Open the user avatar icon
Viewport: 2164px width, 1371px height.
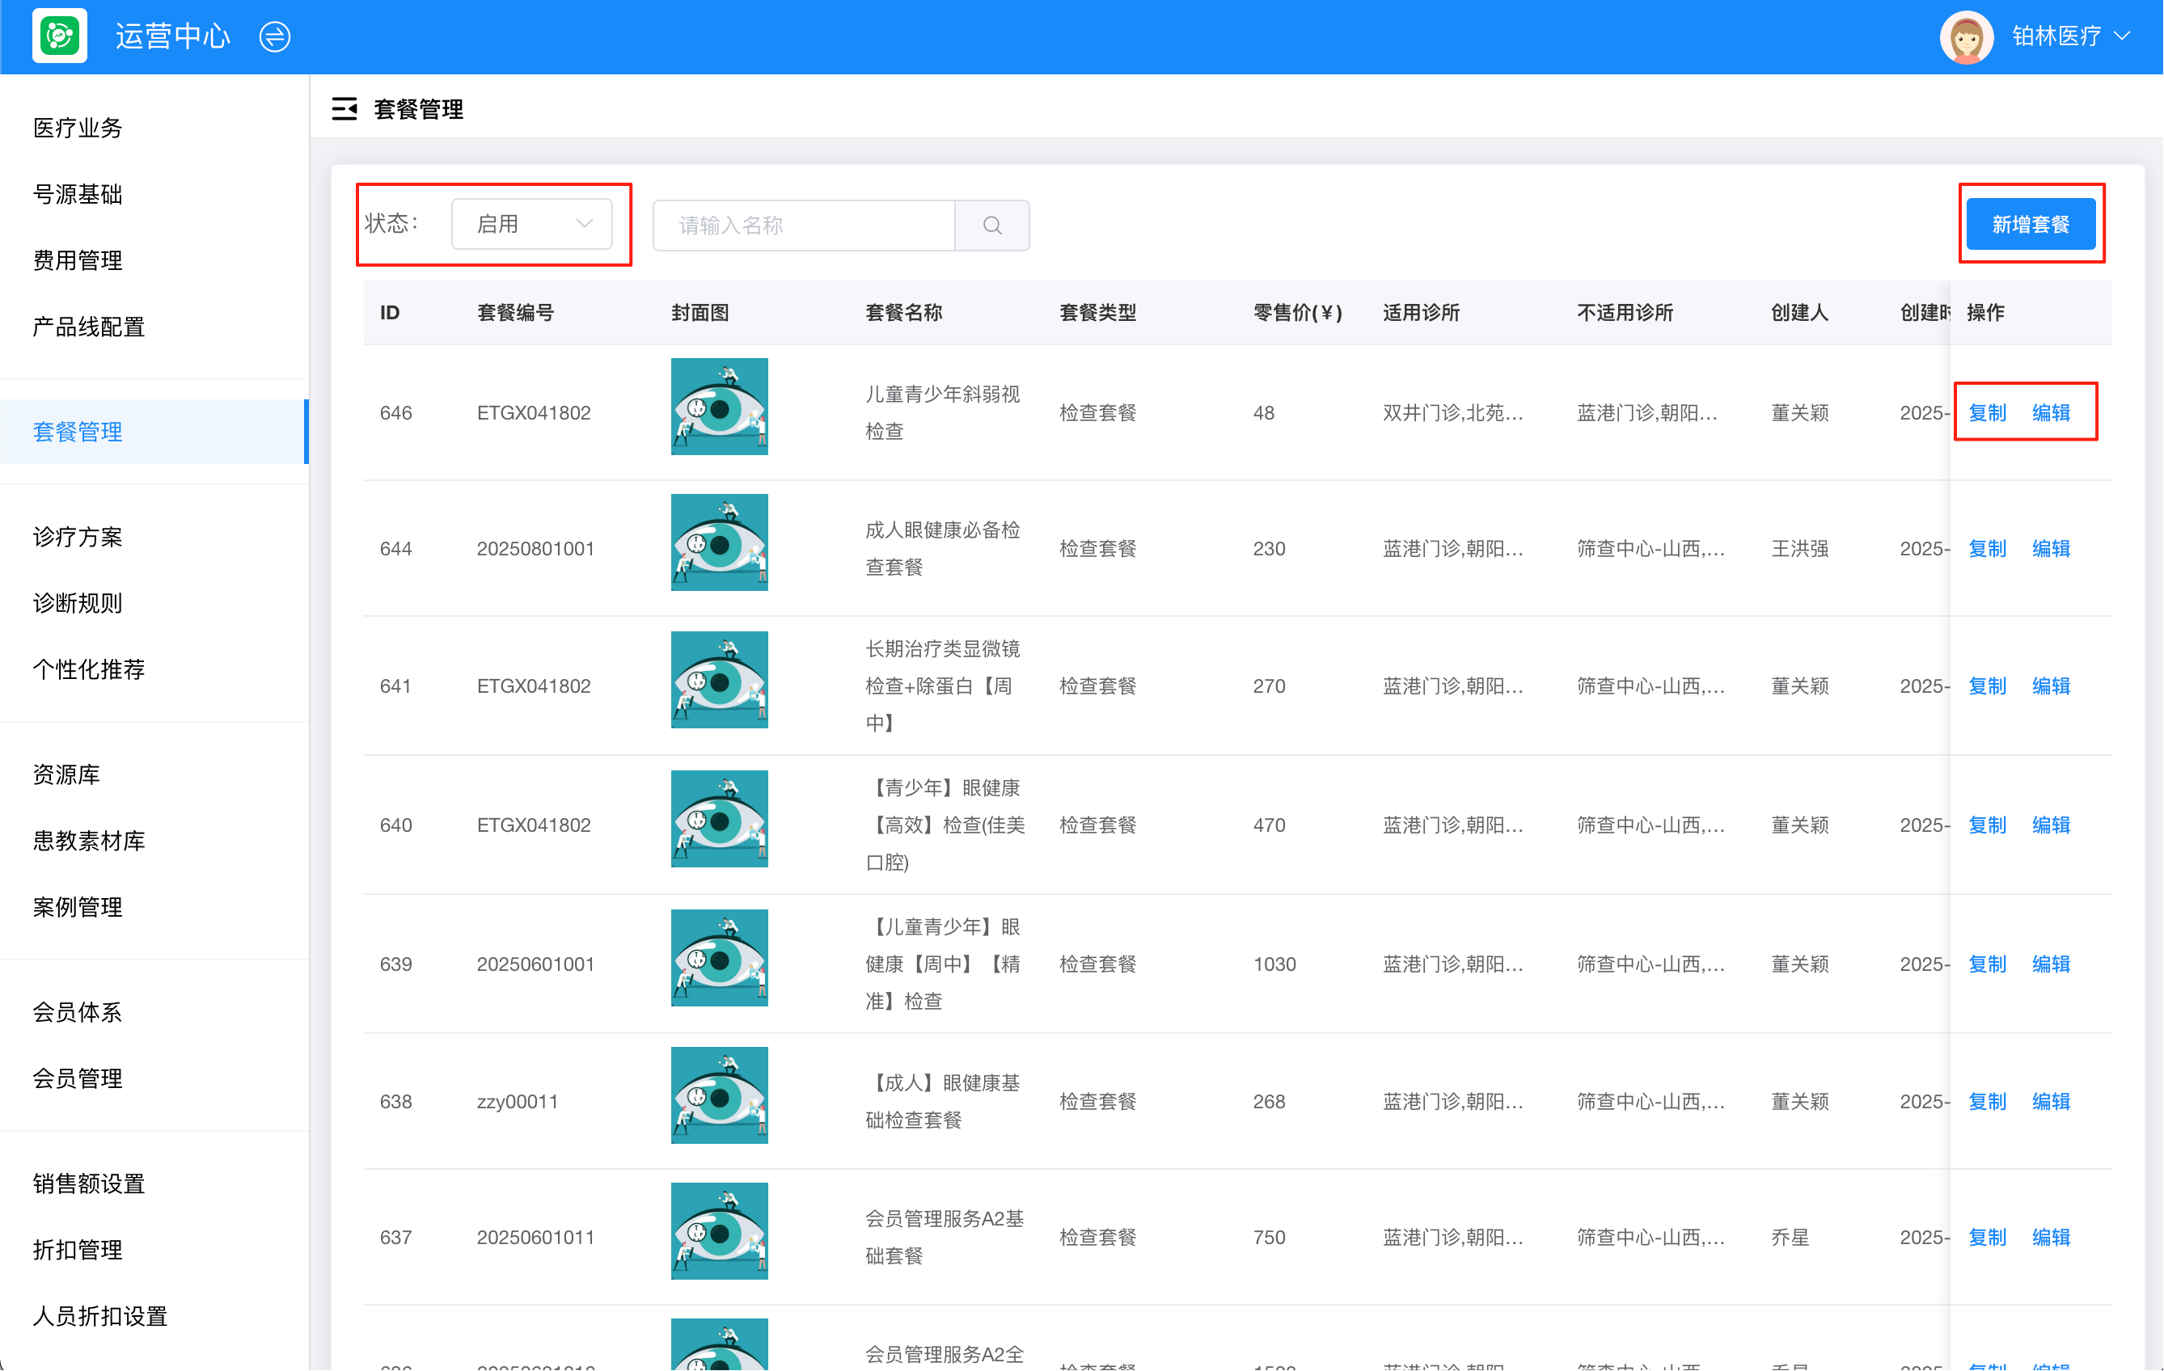pos(1967,37)
